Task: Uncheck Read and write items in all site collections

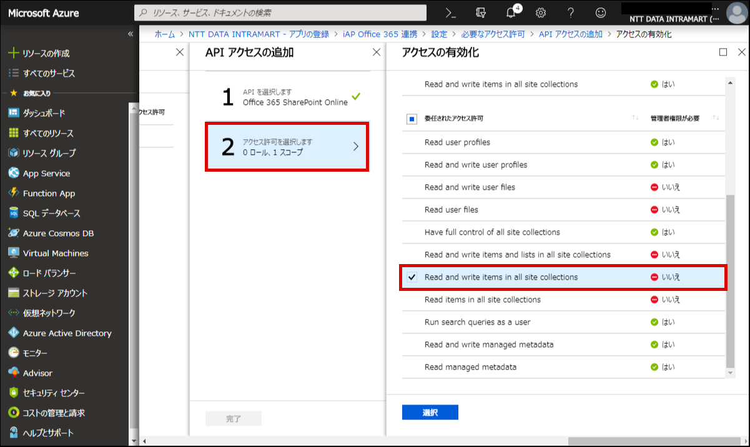Action: click(x=412, y=277)
